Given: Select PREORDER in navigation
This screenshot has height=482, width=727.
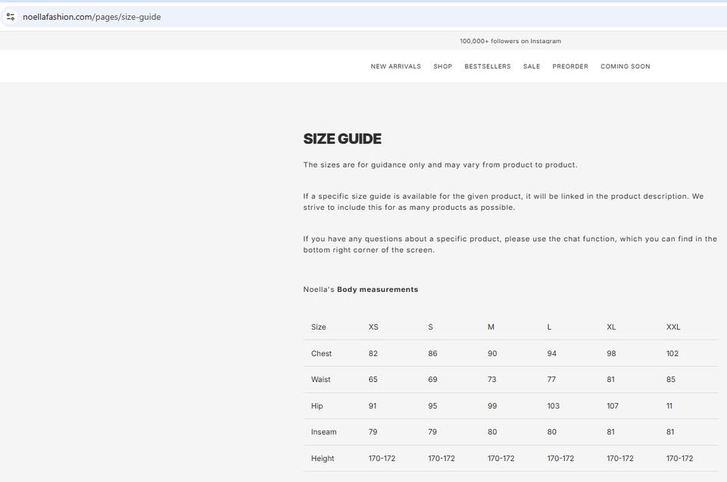Looking at the screenshot, I should (569, 67).
